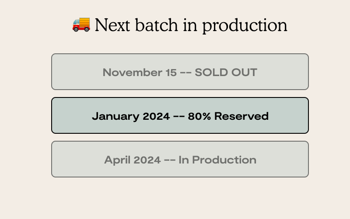This screenshot has width=350, height=219.
Task: Choose the January 2024 80% Reserved batch
Action: tap(180, 115)
